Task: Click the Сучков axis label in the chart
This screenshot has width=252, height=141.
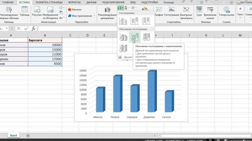Action: pos(166,117)
